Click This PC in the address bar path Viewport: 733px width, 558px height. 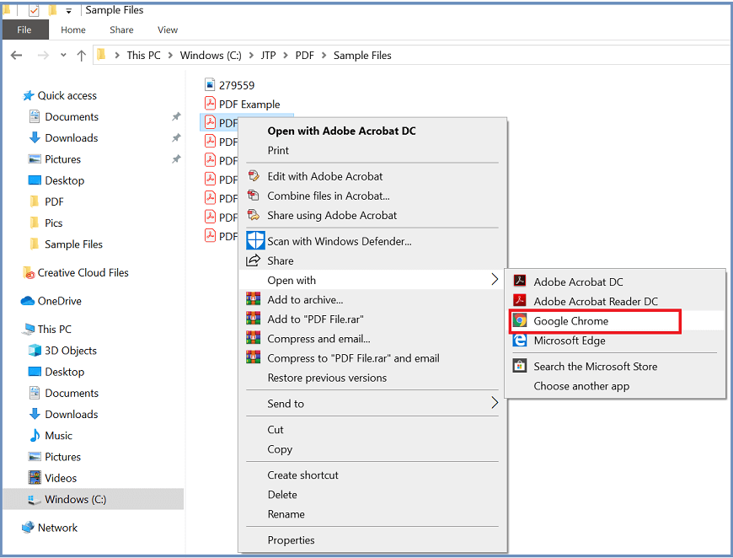click(143, 55)
